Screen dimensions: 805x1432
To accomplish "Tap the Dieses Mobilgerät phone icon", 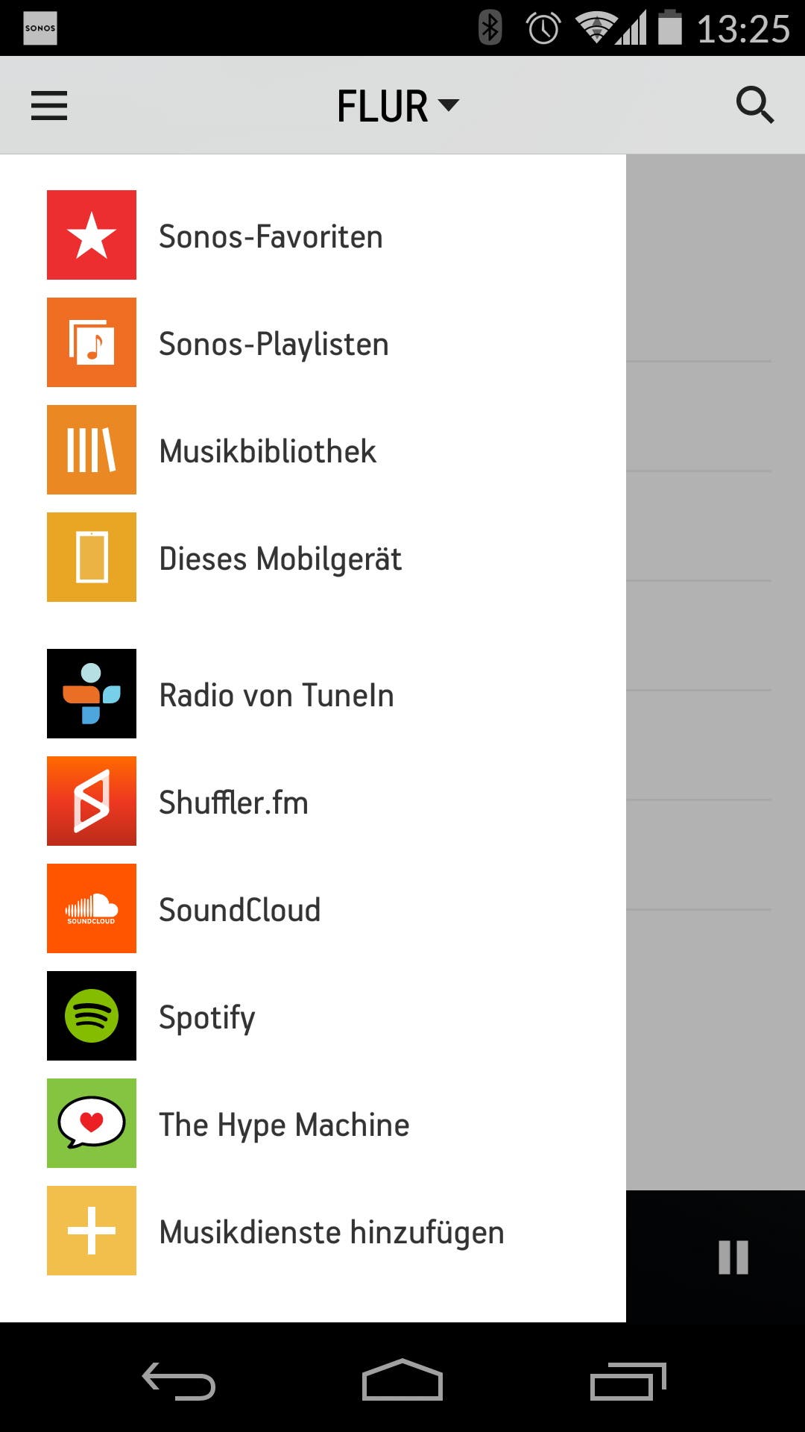I will tap(92, 557).
